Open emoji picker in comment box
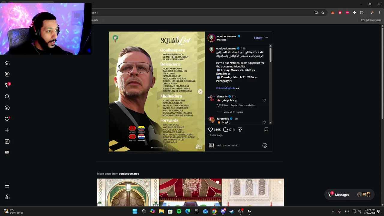 pyautogui.click(x=265, y=145)
